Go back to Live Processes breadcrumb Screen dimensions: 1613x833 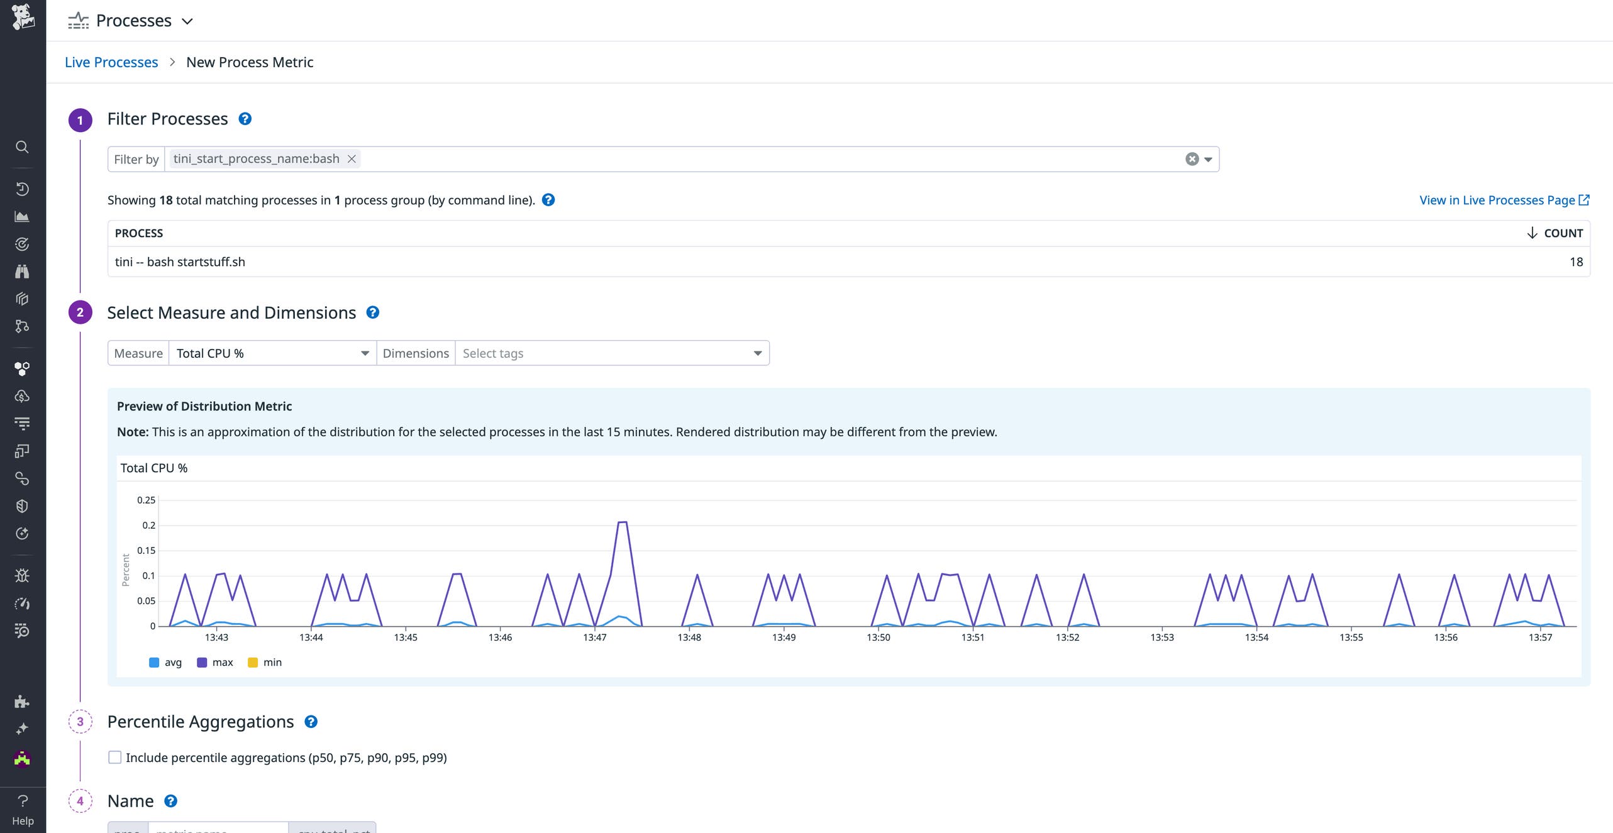click(x=111, y=62)
